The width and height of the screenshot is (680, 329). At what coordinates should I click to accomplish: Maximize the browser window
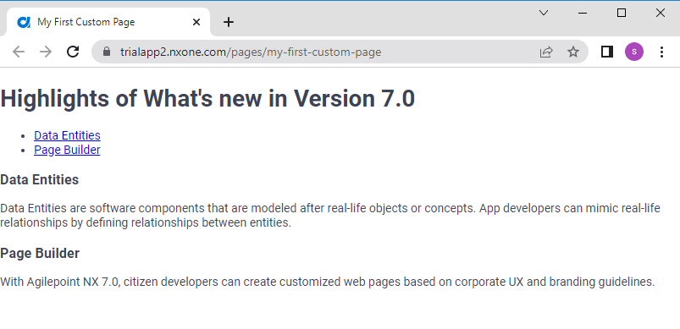coord(622,13)
